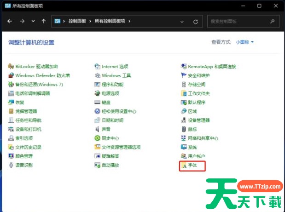Click the user accounts icon
Viewport: 285px width, 212px height.
pos(184,156)
